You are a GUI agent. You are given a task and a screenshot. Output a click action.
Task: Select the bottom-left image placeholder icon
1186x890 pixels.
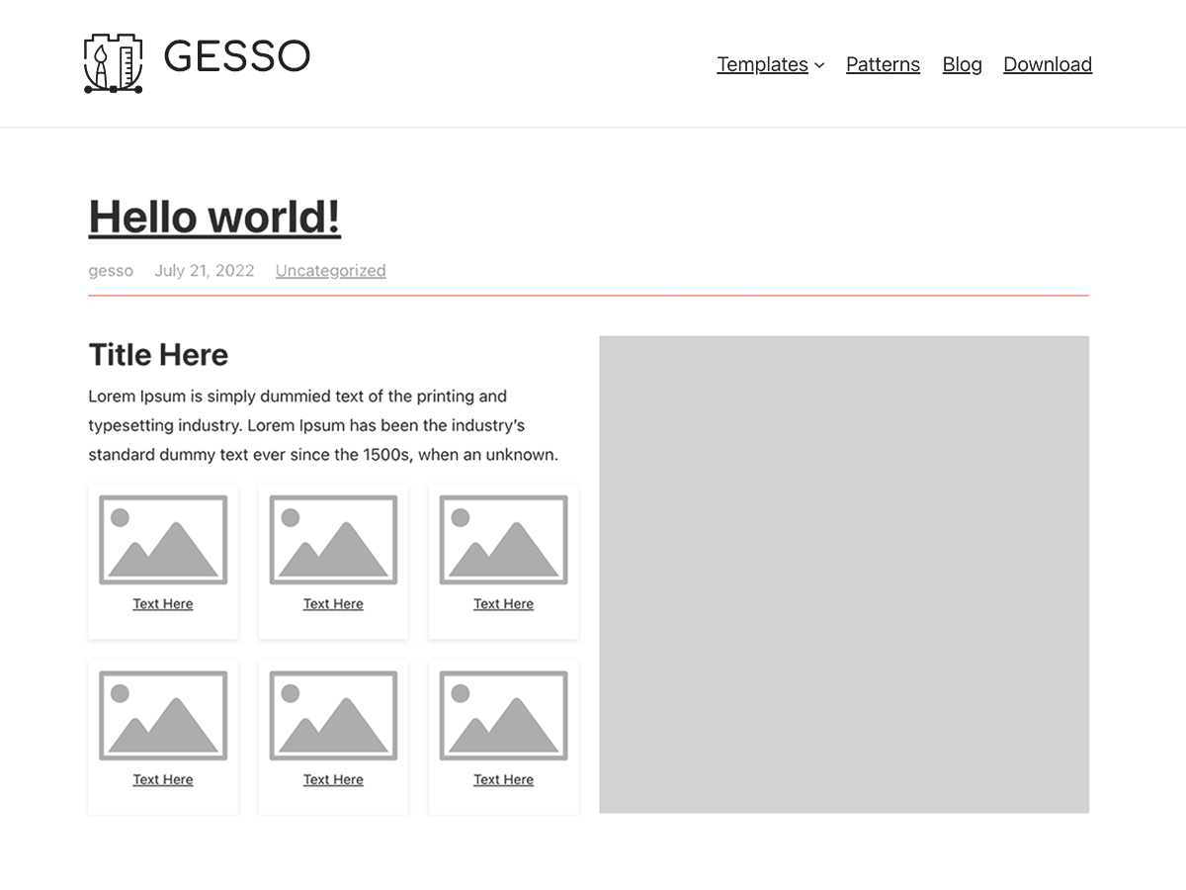pos(162,714)
